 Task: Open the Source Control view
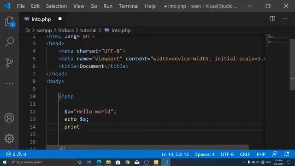coord(9,63)
